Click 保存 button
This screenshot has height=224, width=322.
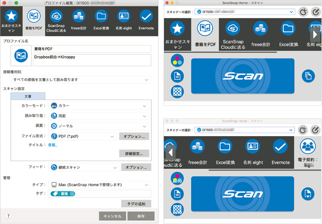click(141, 216)
